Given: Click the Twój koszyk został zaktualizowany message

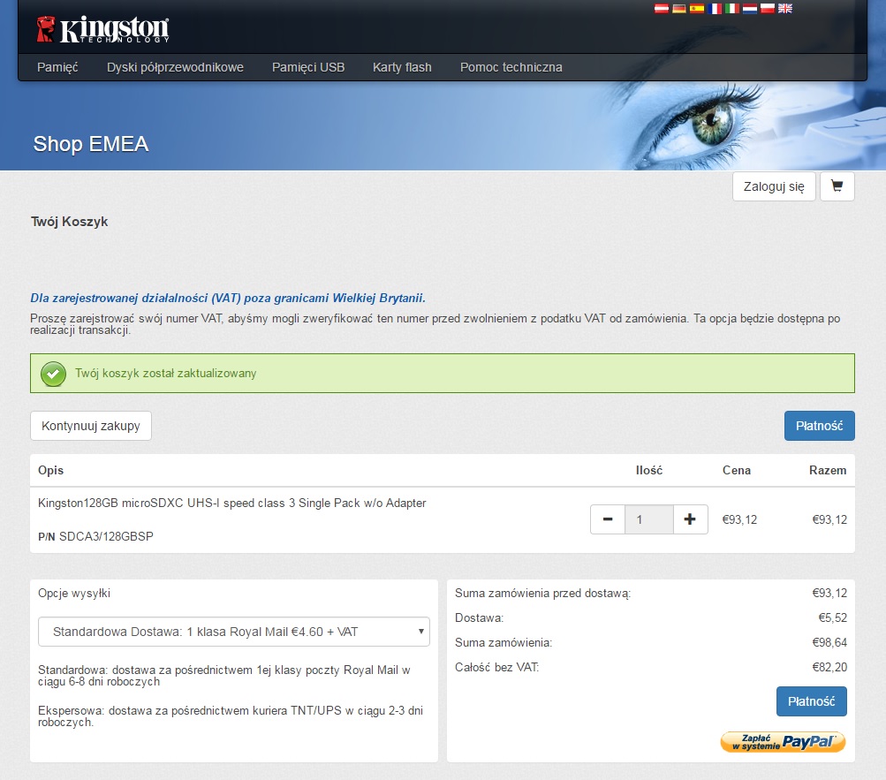Looking at the screenshot, I should point(165,374).
